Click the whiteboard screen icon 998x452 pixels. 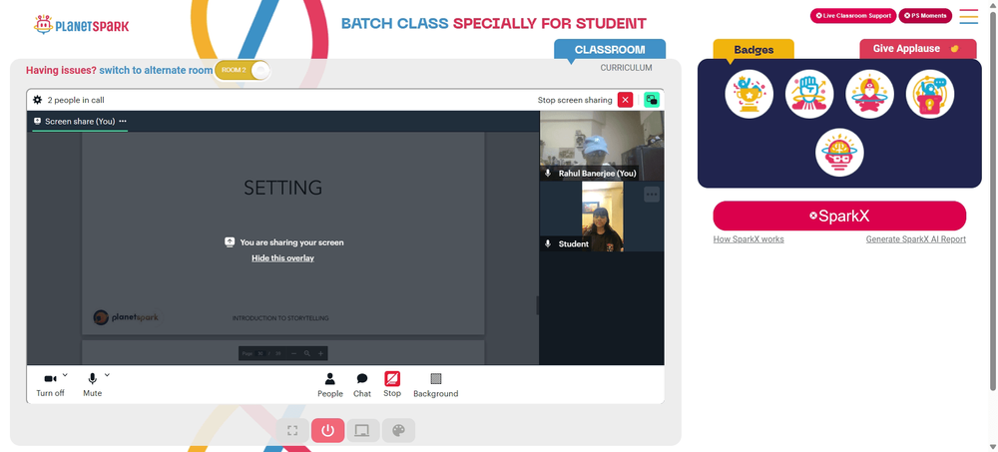tap(363, 431)
